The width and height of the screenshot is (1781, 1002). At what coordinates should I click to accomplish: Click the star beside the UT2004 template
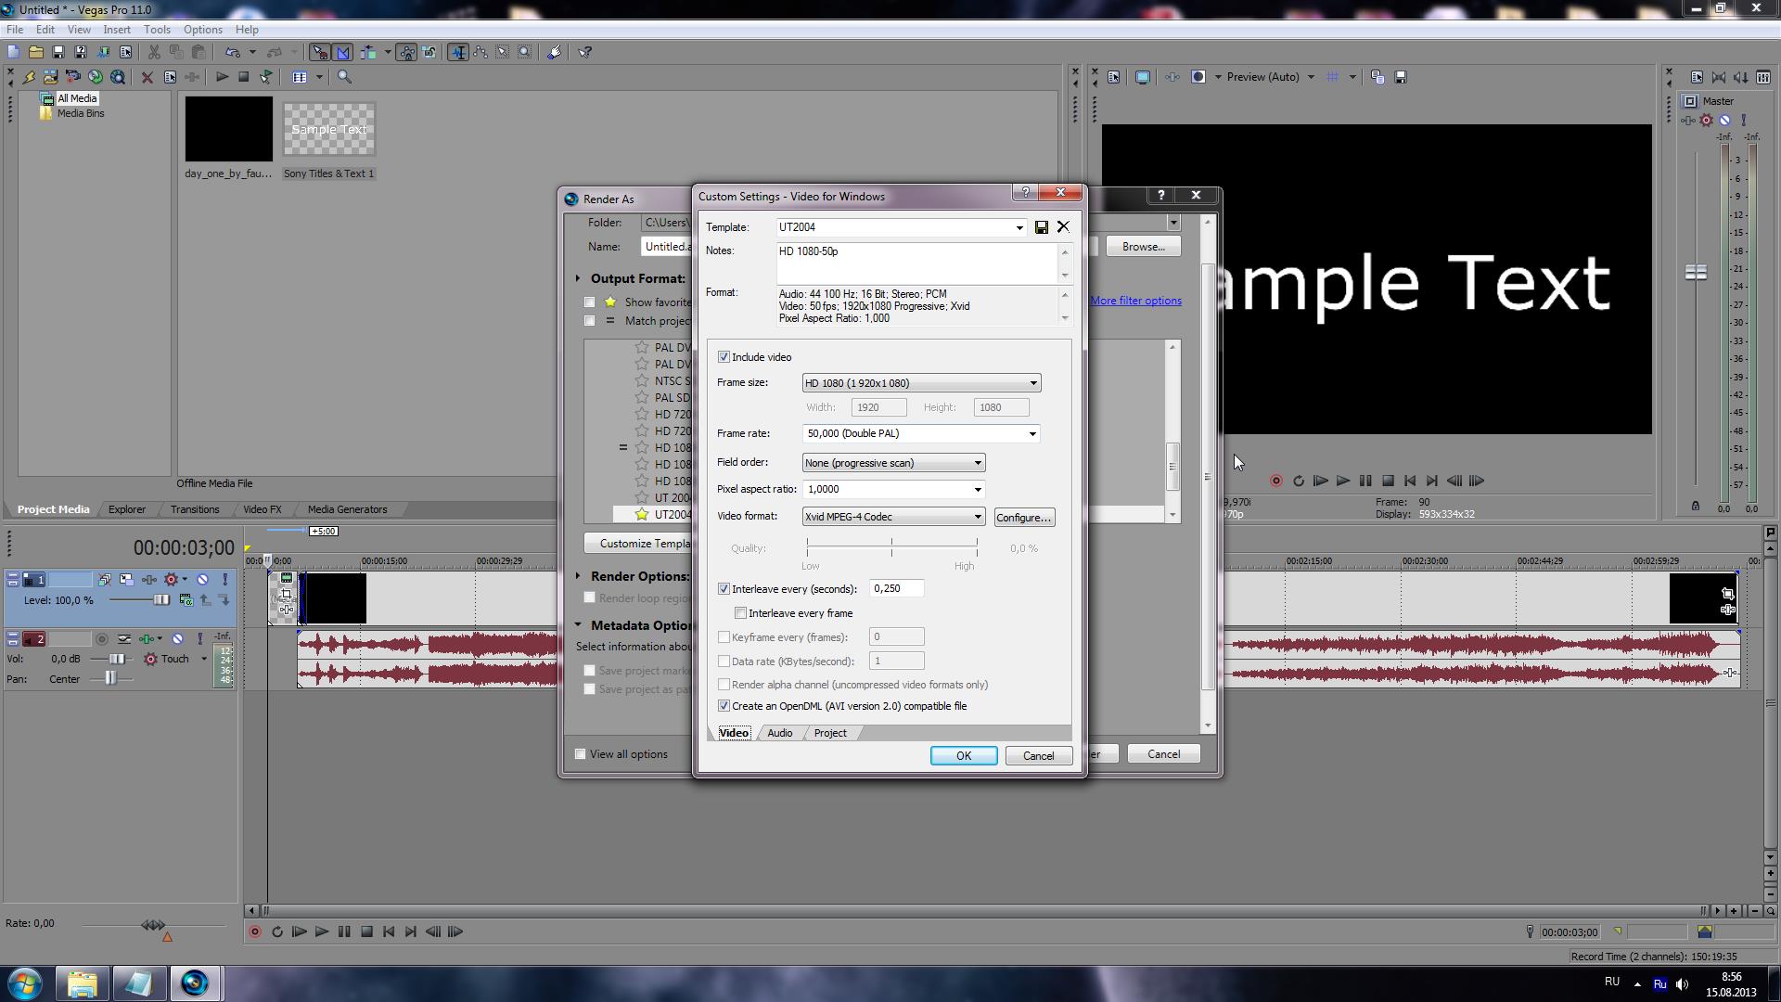pos(641,514)
